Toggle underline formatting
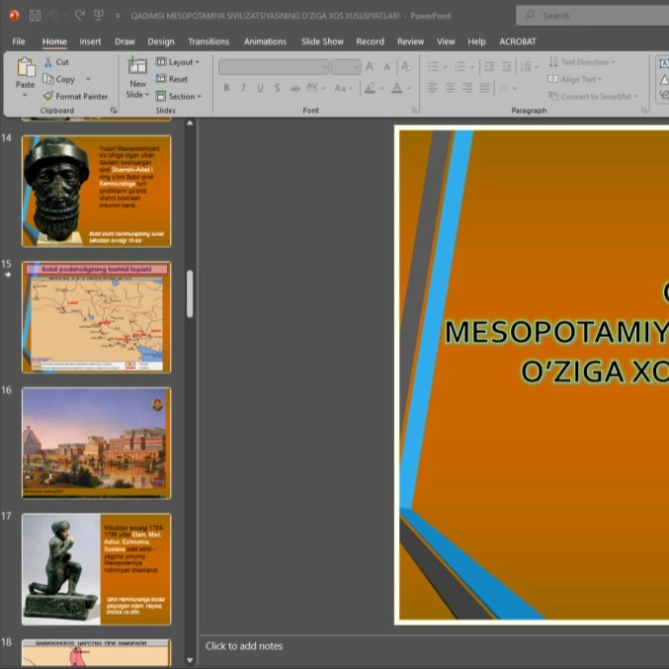This screenshot has width=669, height=669. point(260,88)
